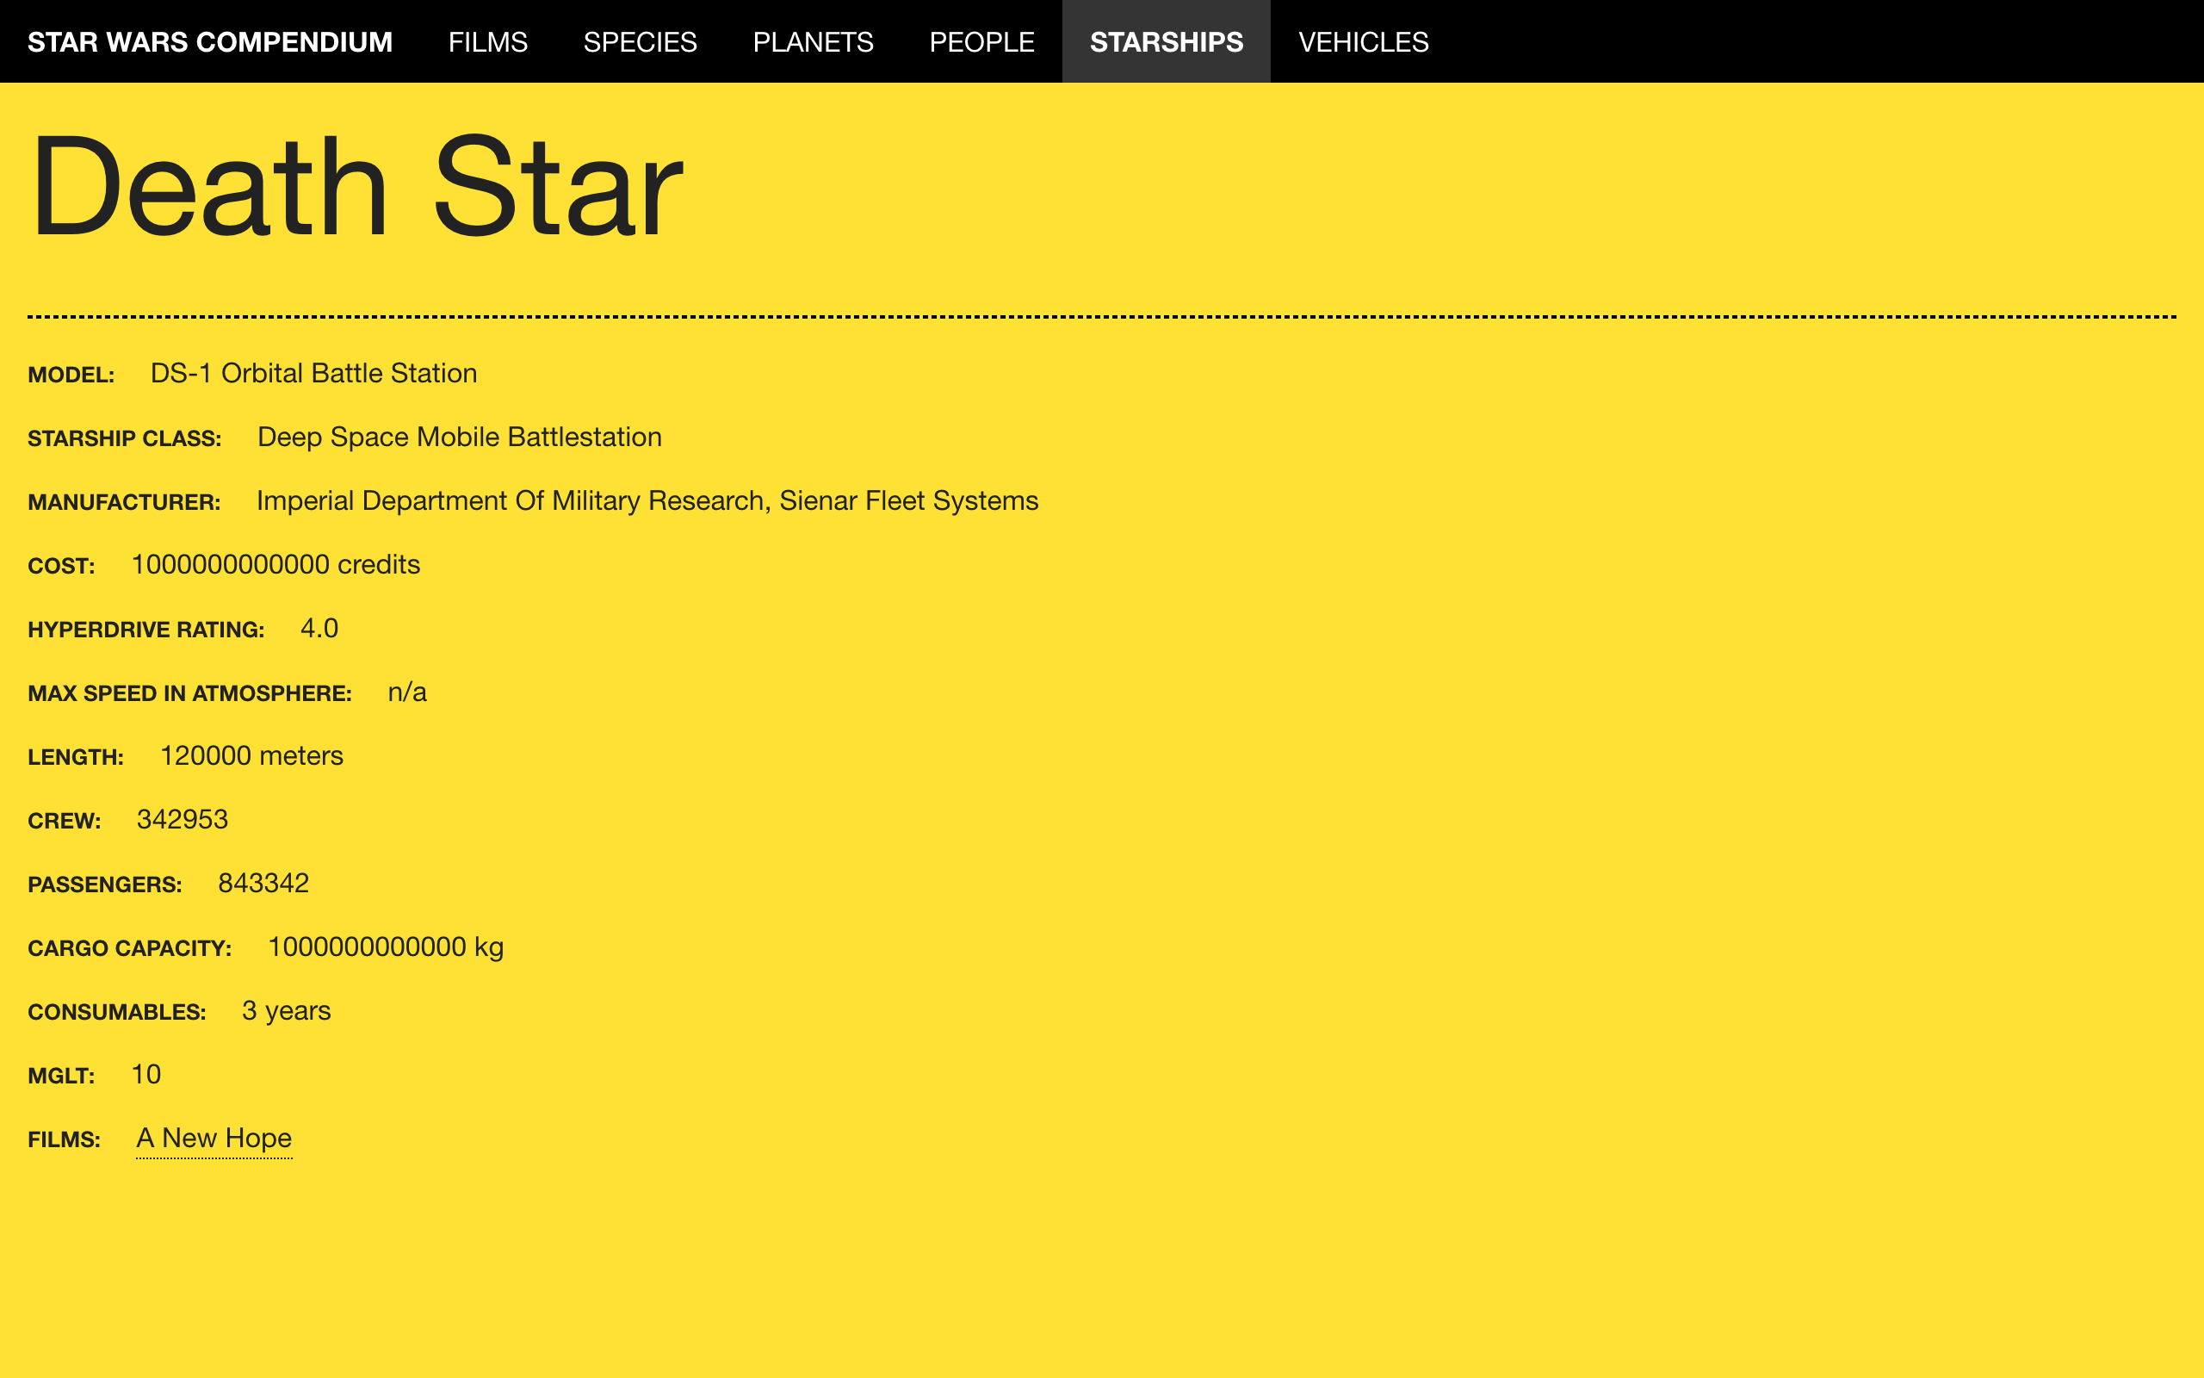Viewport: 2204px width, 1378px height.
Task: Click the crew count 342953
Action: 183,820
